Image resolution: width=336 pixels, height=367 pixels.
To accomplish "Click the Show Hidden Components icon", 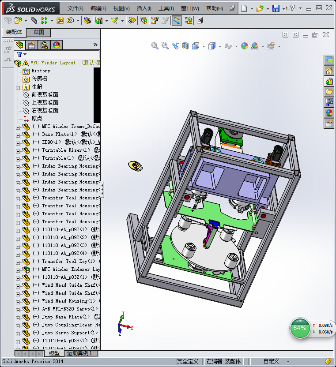I will click(87, 21).
